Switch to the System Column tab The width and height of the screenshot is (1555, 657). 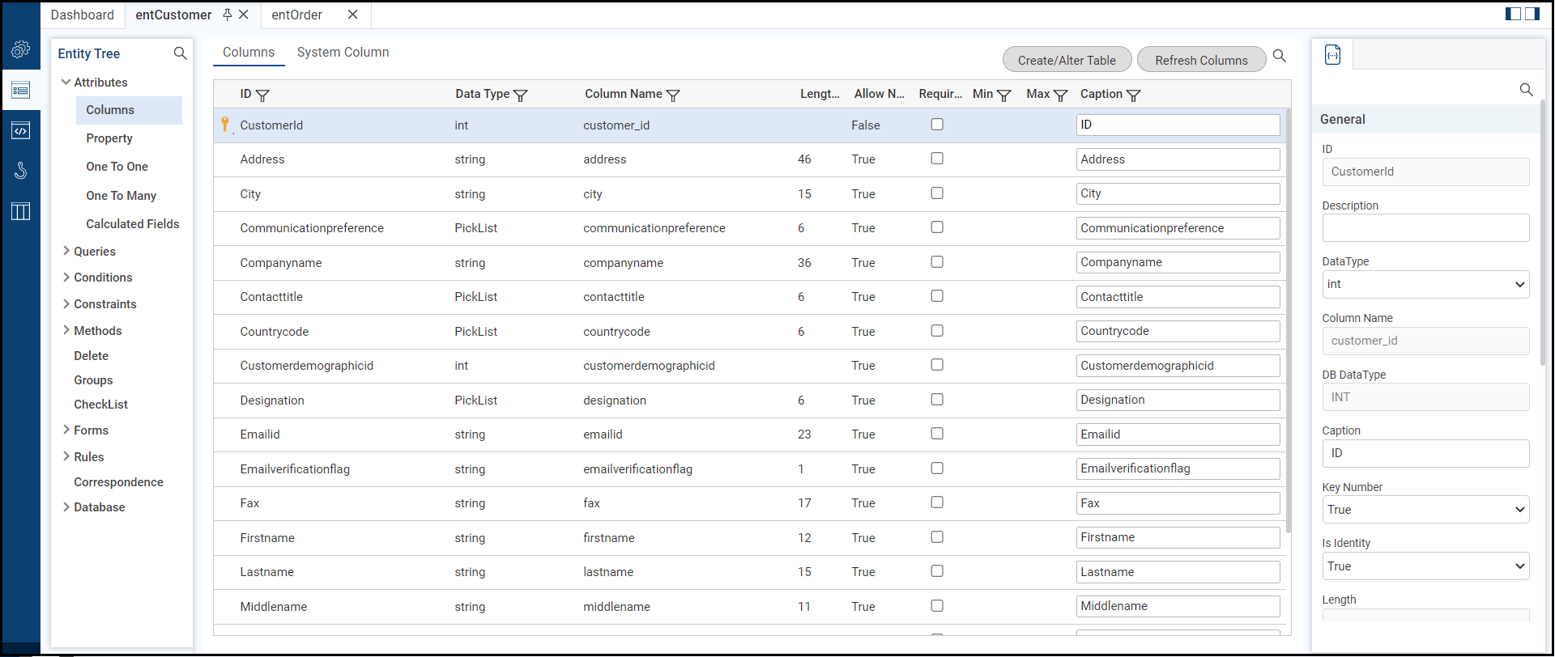tap(343, 53)
